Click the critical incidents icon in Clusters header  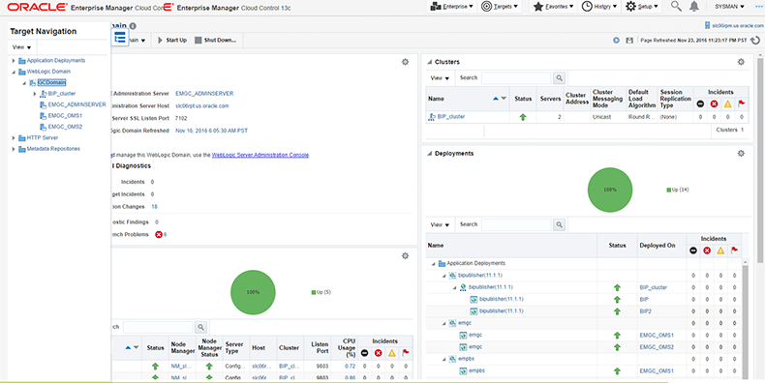click(714, 103)
